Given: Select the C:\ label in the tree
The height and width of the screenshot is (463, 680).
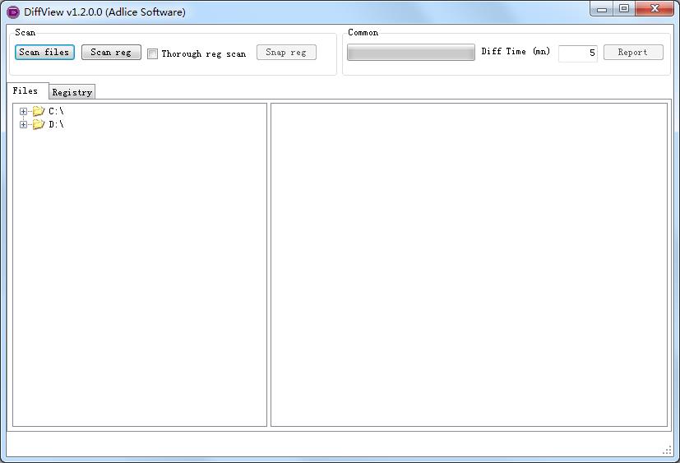Looking at the screenshot, I should [56, 111].
